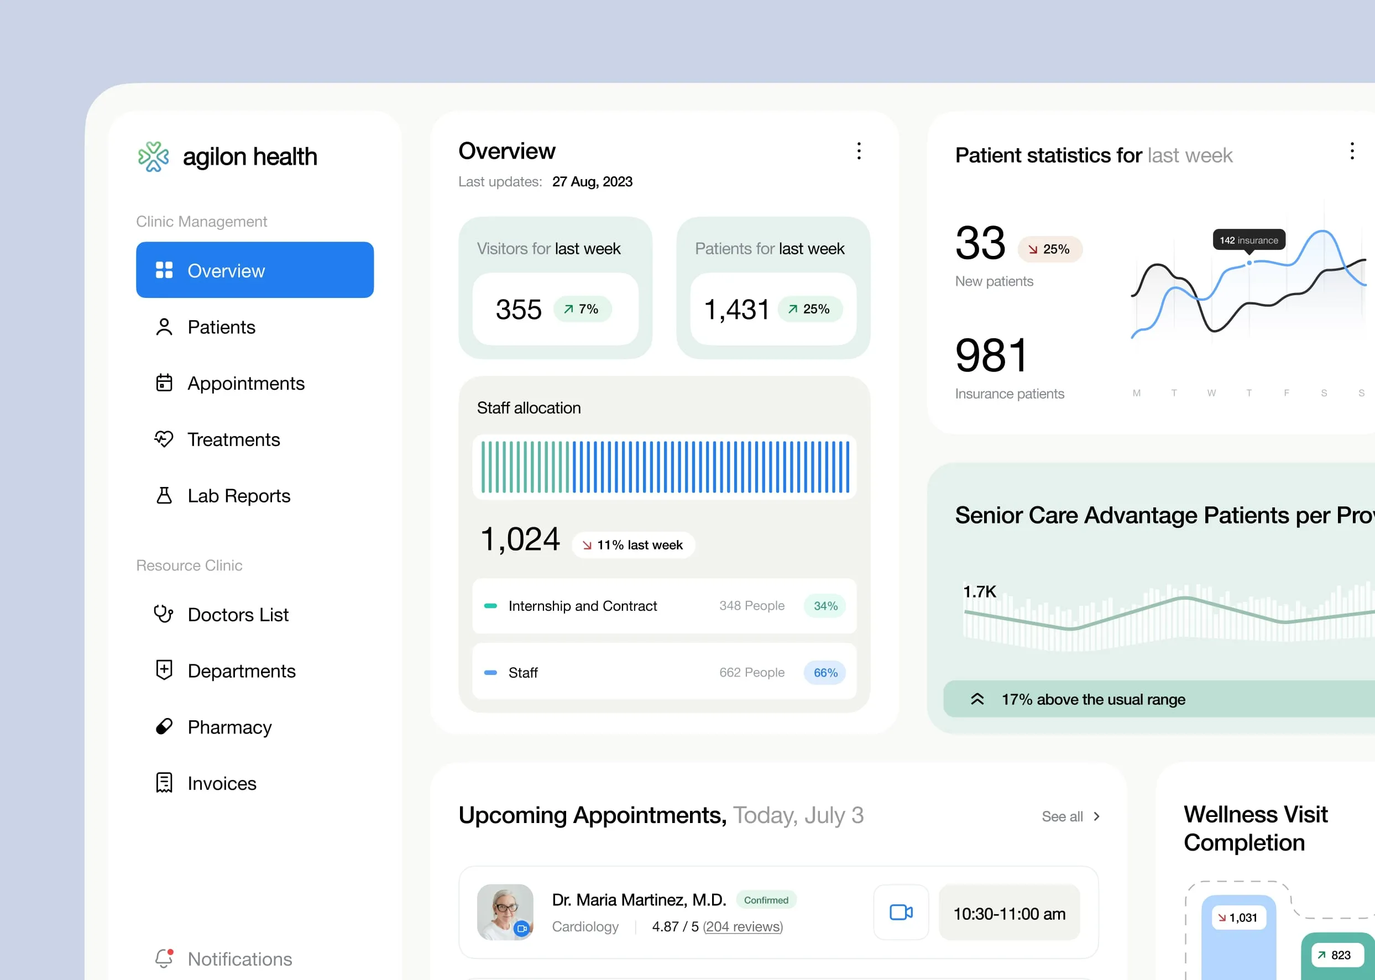The width and height of the screenshot is (1375, 980).
Task: Go to Appointments menu item
Action: tap(255, 382)
